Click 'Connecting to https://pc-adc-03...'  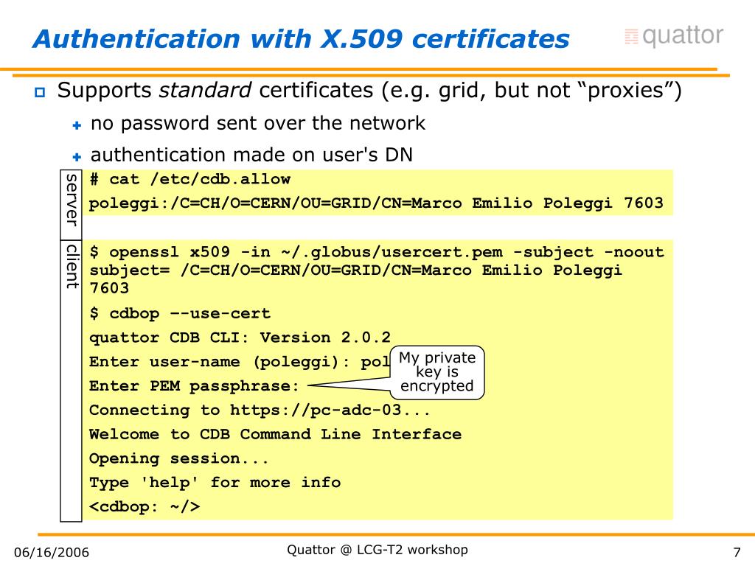[x=260, y=410]
